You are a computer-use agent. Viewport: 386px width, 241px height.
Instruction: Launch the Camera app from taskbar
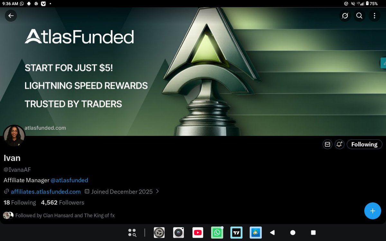179,233
